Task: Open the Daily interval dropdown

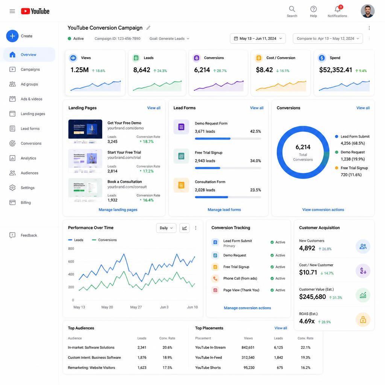Action: [166, 228]
